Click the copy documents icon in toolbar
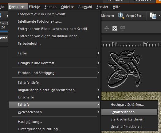Image resolution: width=161 pixels, height=133 pixels. tap(153, 16)
